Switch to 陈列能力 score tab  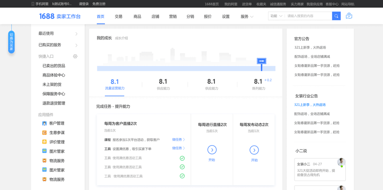(x=259, y=84)
